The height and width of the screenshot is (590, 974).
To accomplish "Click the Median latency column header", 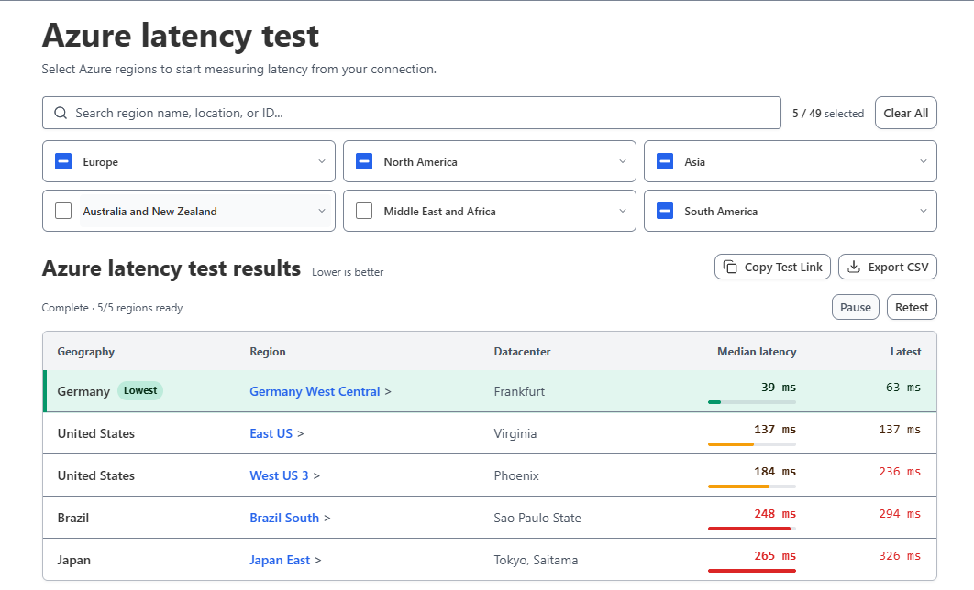I will pos(757,352).
